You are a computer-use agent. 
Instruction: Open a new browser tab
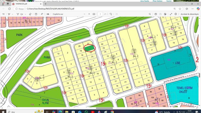[46, 4]
